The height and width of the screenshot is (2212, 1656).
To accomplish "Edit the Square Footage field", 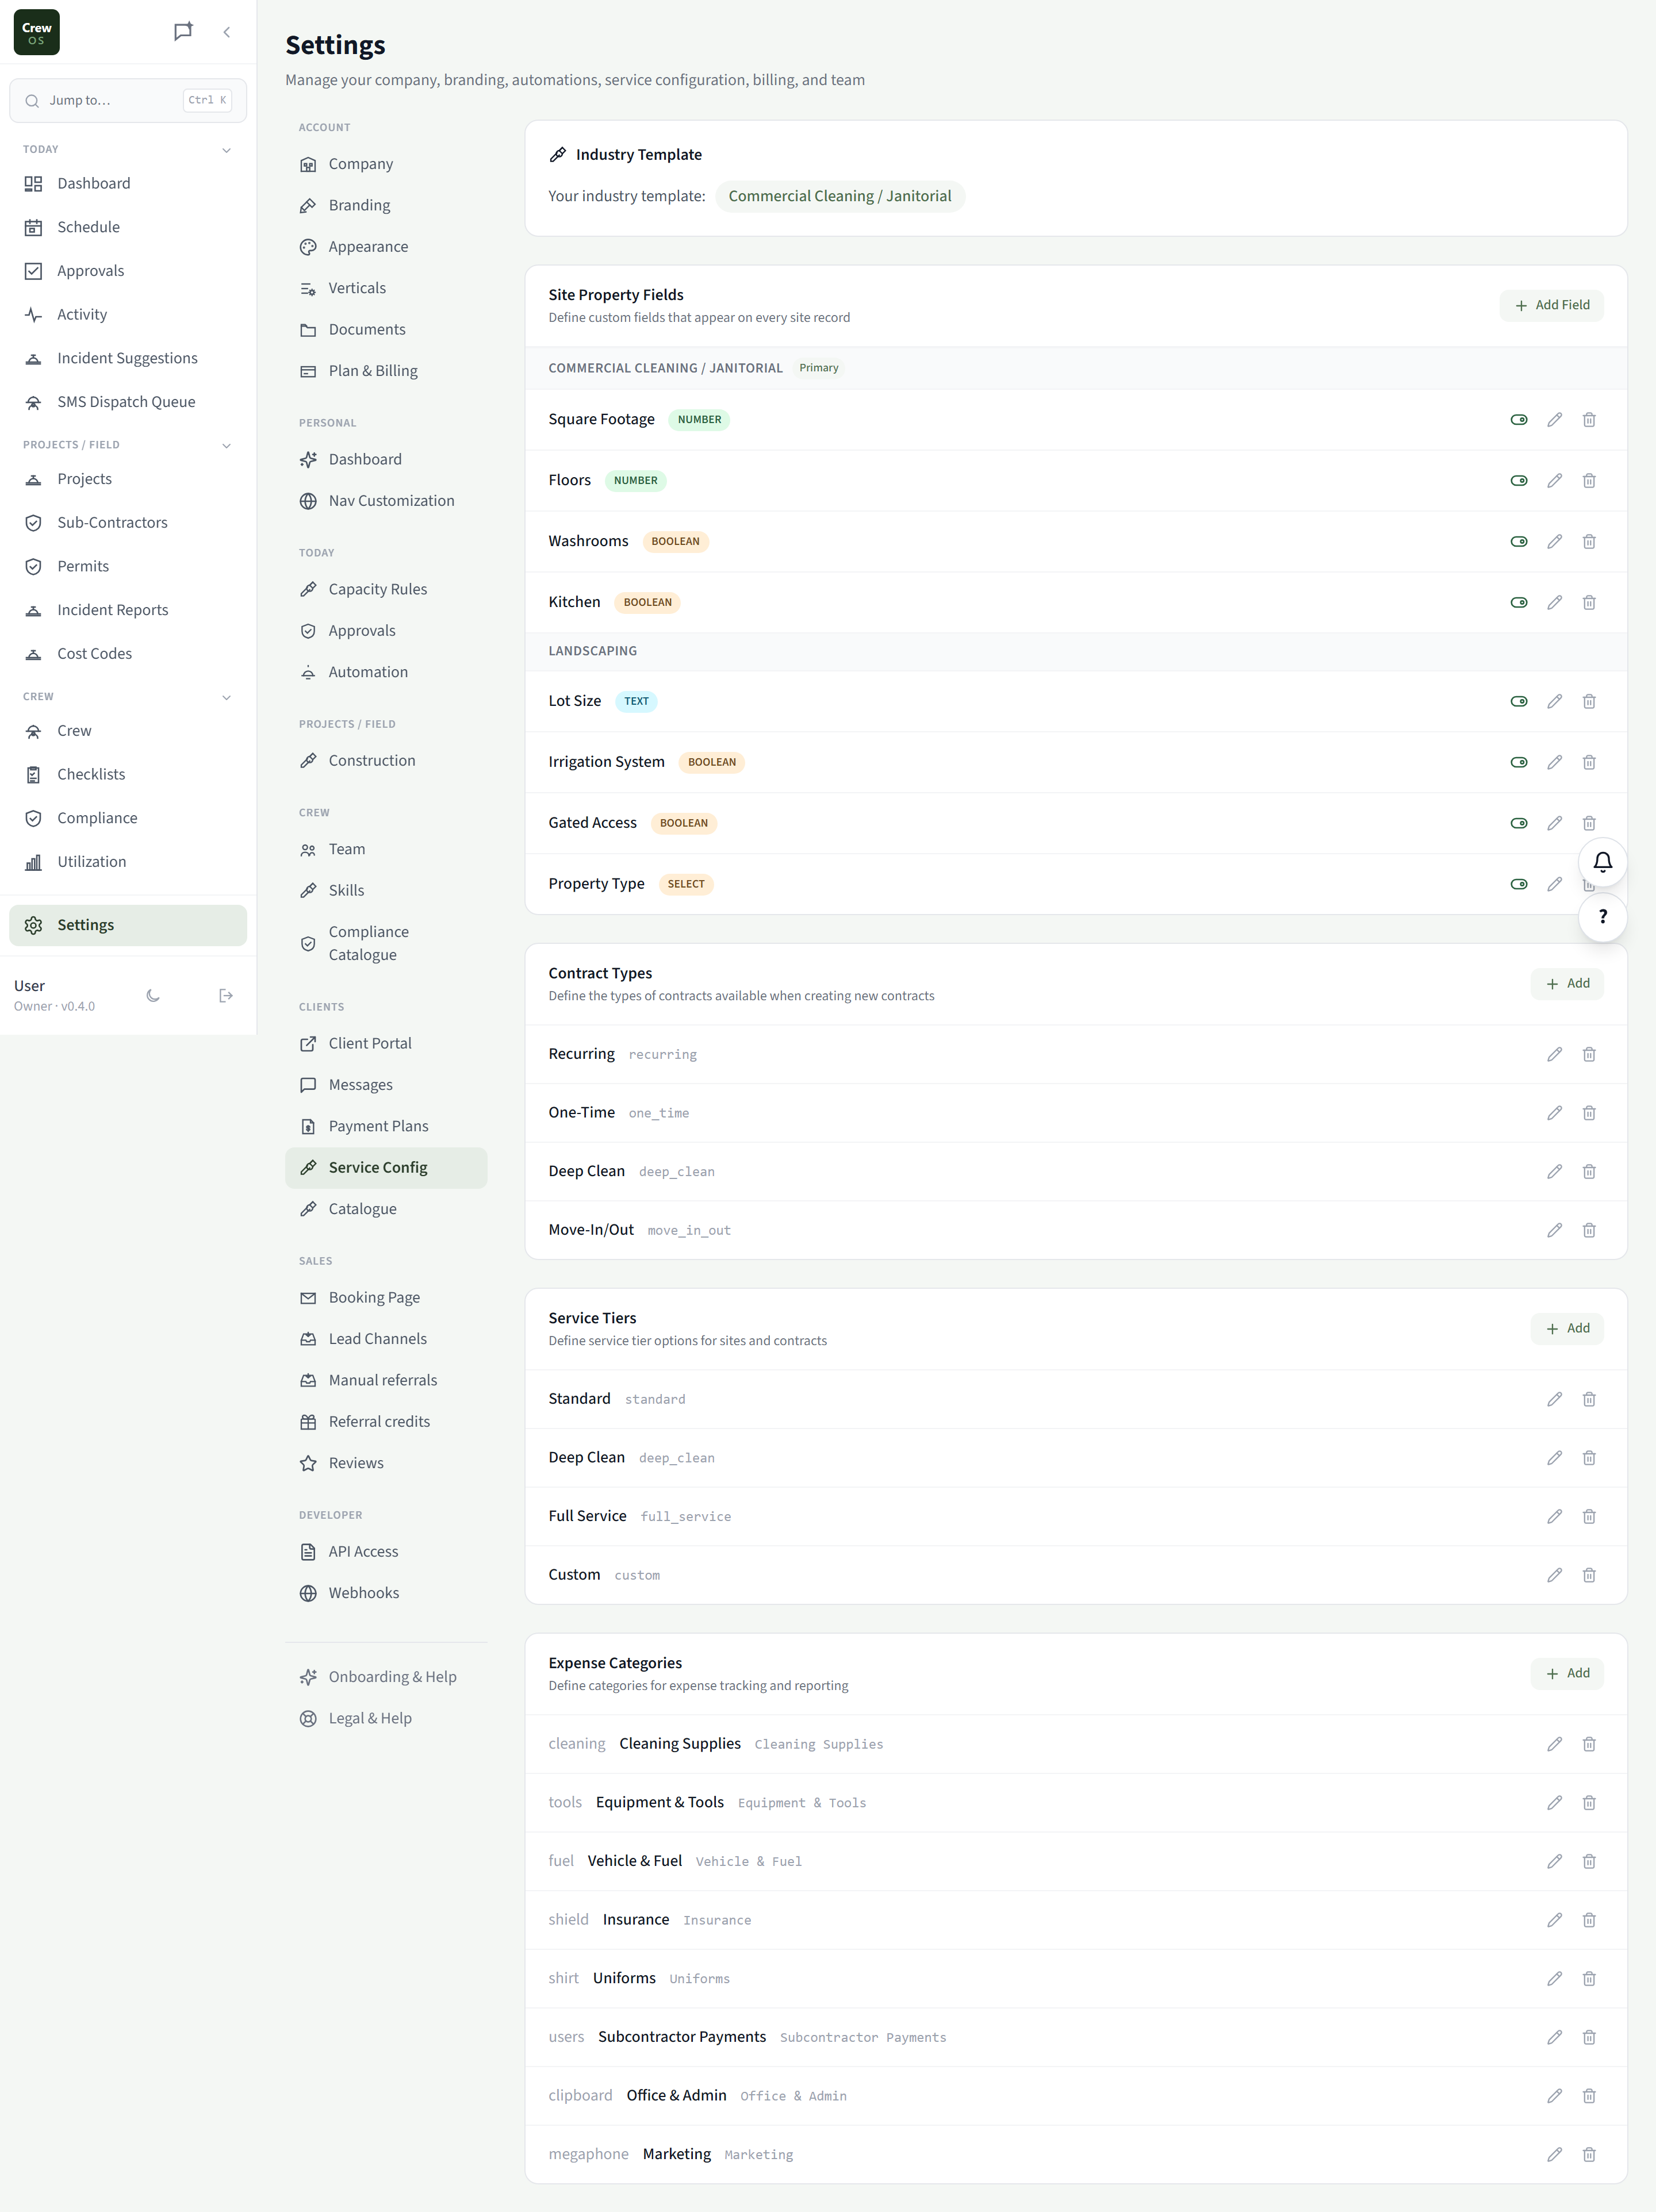I will (x=1554, y=420).
